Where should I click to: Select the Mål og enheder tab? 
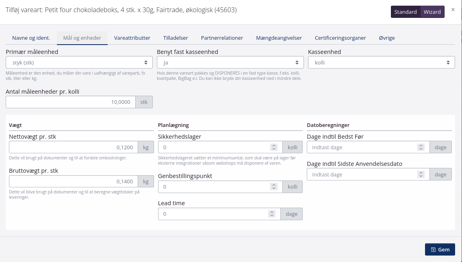pos(82,38)
